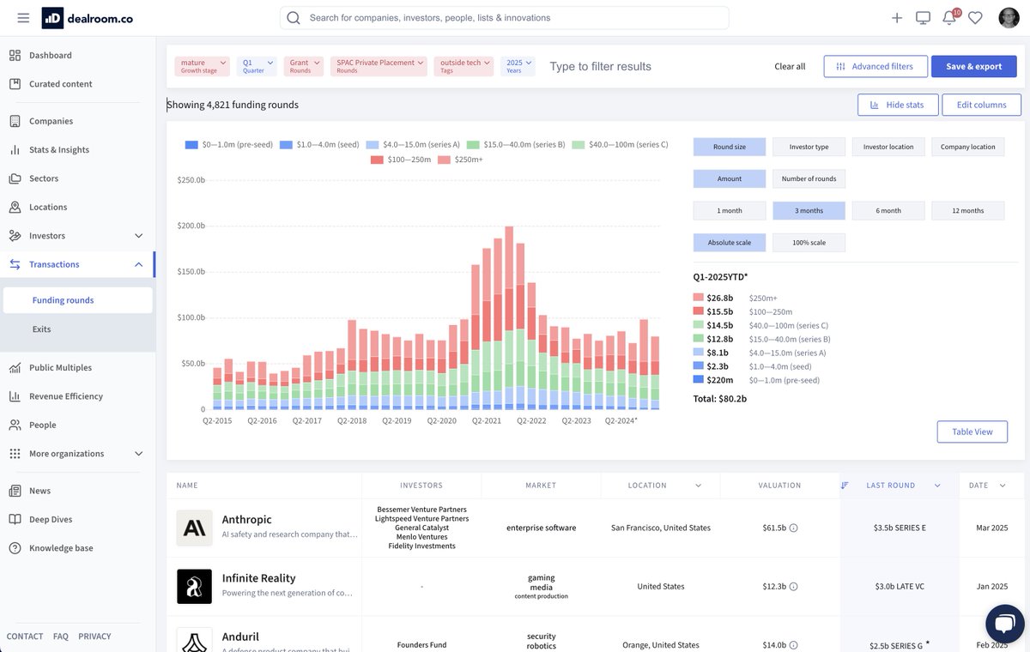
Task: Expand the Investors sidebar section
Action: tap(139, 236)
